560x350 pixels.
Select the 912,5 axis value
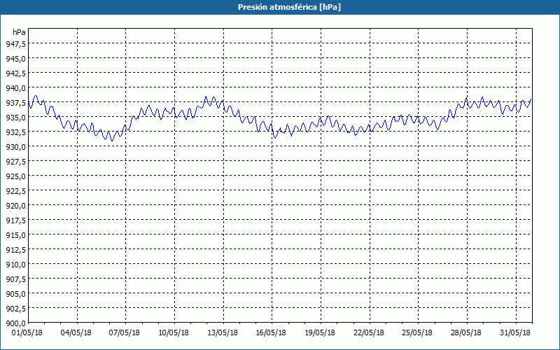pyautogui.click(x=15, y=250)
